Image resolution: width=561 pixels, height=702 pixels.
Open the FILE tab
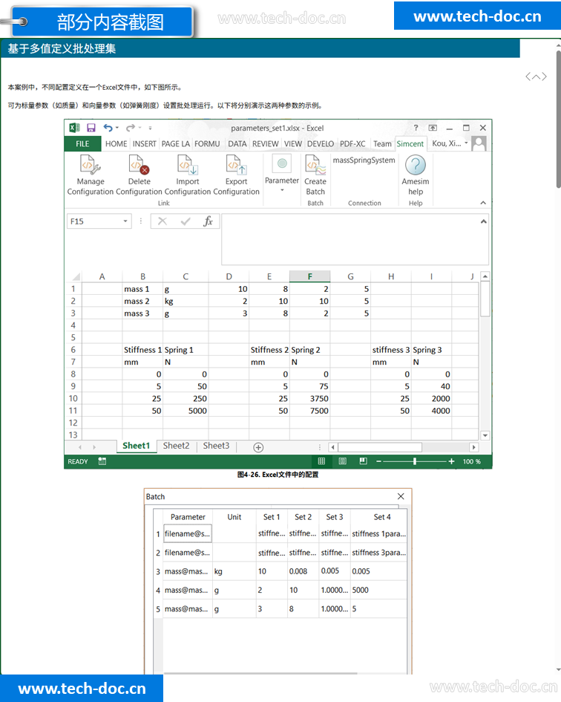(82, 143)
